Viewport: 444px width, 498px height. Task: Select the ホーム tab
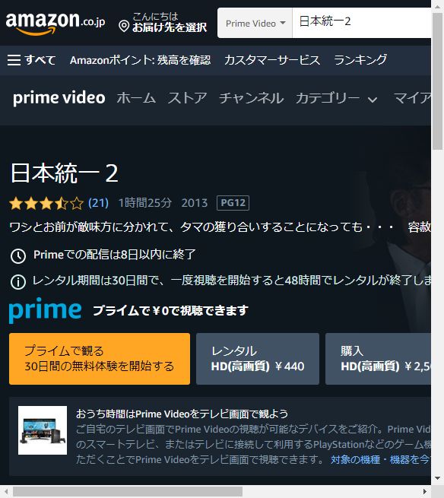pos(136,98)
